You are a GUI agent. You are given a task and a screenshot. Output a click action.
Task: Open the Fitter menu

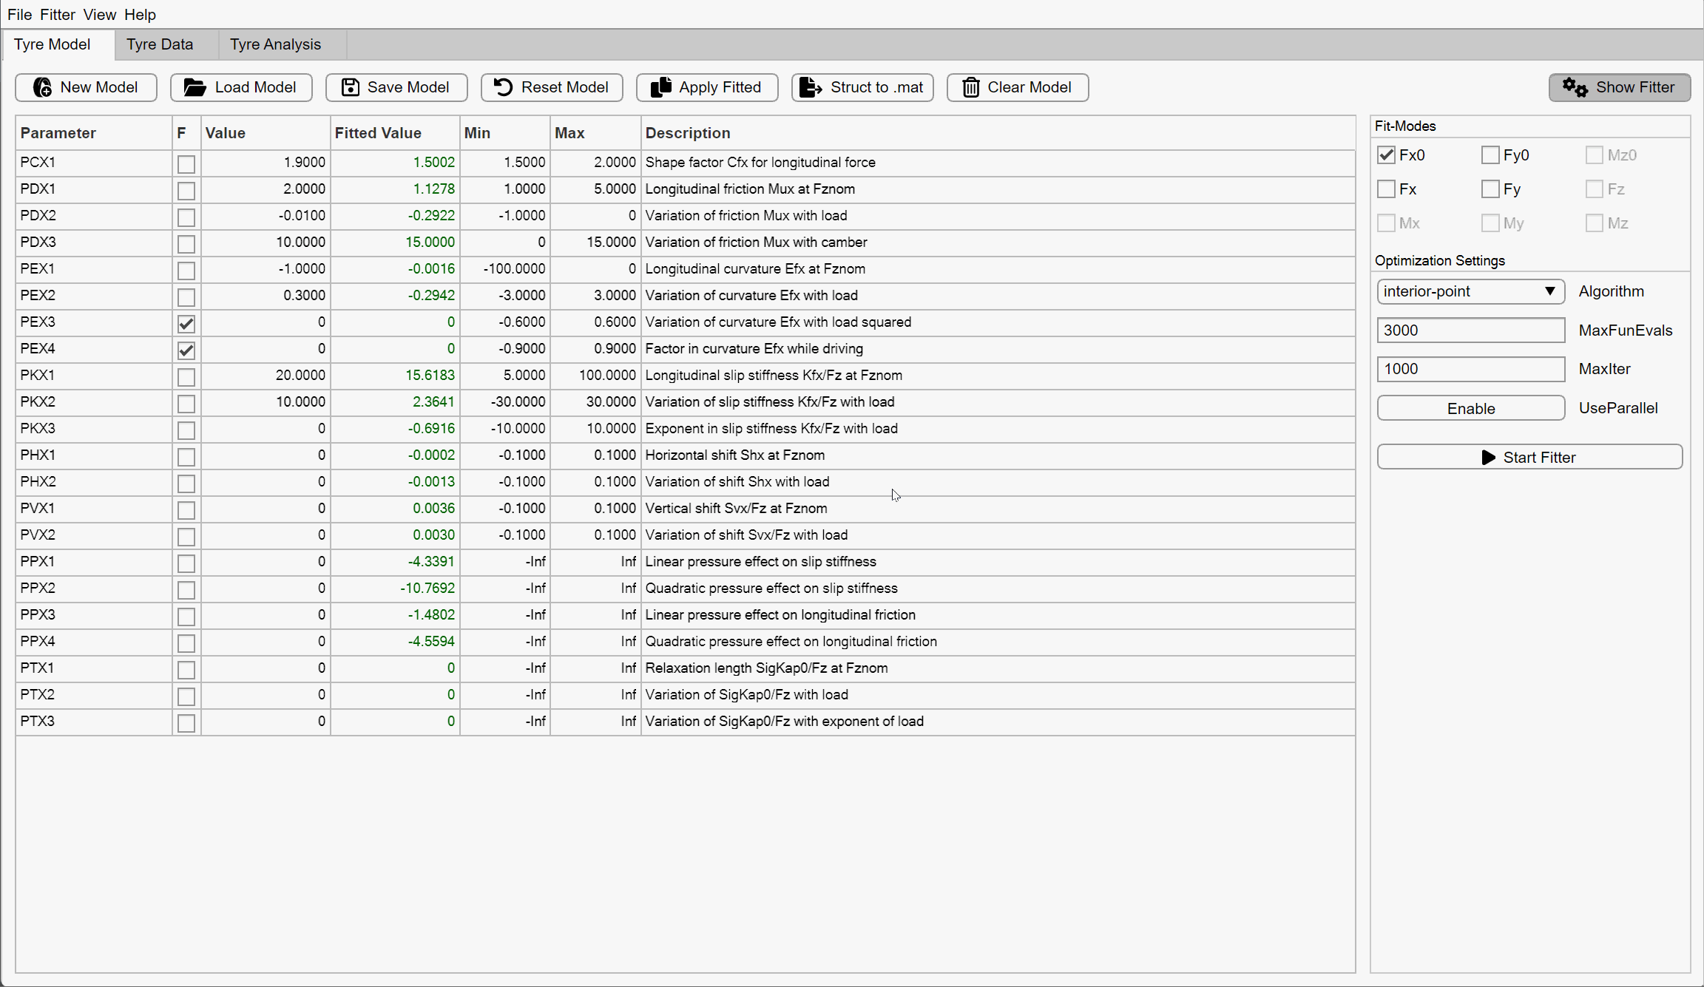click(x=58, y=15)
